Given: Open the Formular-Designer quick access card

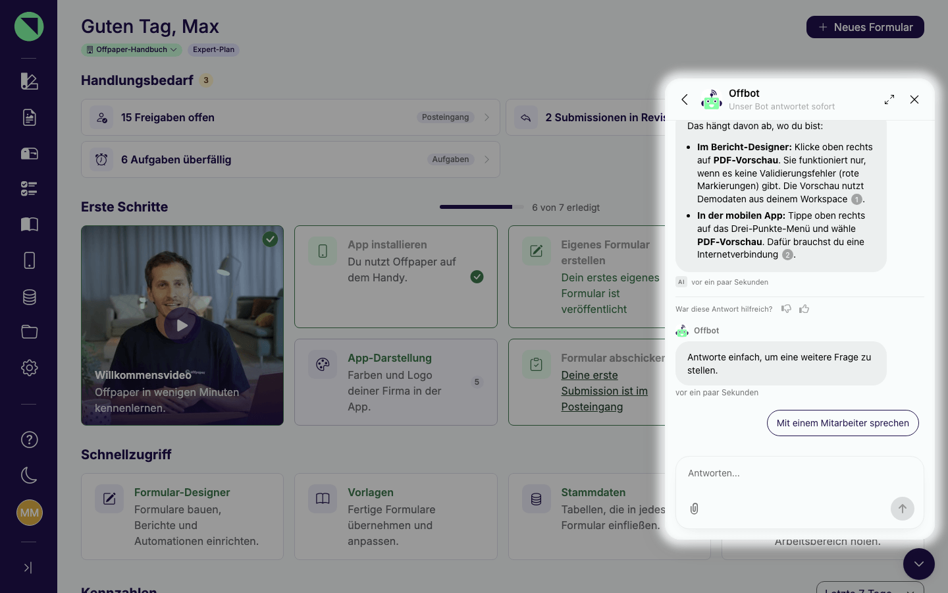Looking at the screenshot, I should pyautogui.click(x=182, y=517).
